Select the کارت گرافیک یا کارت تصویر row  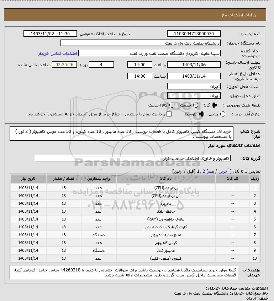tap(135, 227)
